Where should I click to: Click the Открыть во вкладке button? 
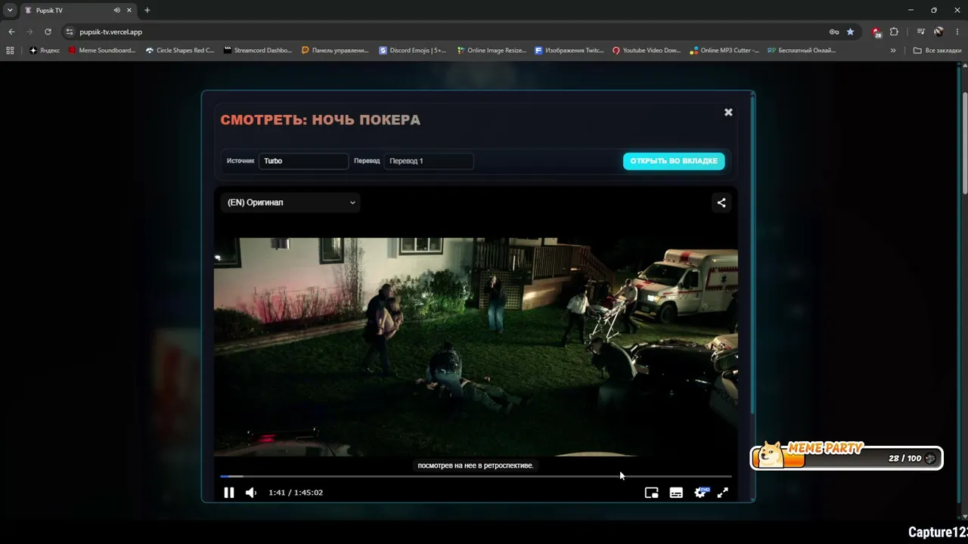pos(674,161)
